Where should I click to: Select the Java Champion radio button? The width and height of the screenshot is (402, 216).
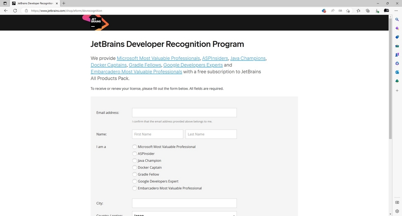[x=134, y=160]
